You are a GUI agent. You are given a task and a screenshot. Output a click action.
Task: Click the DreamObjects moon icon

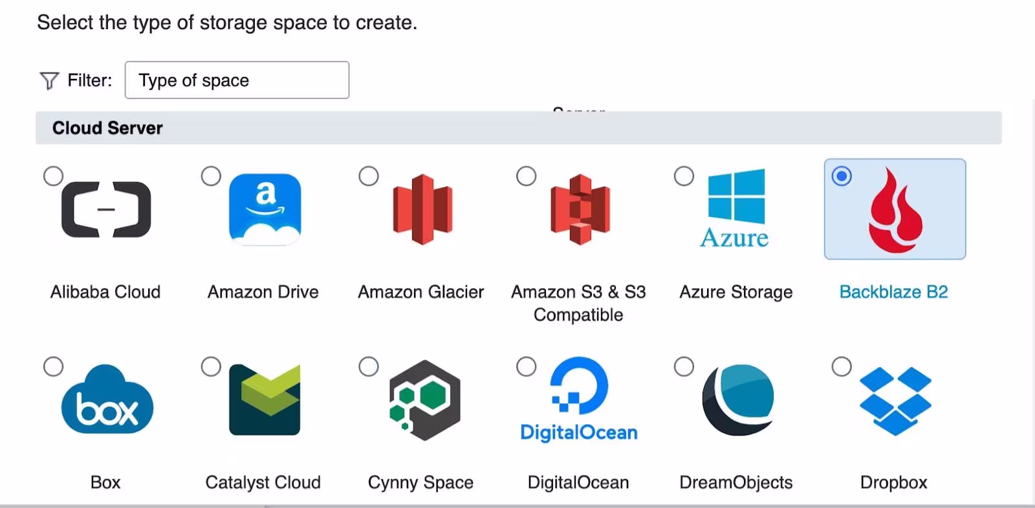(x=738, y=400)
